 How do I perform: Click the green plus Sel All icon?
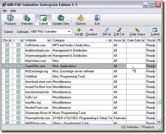pos(79,30)
